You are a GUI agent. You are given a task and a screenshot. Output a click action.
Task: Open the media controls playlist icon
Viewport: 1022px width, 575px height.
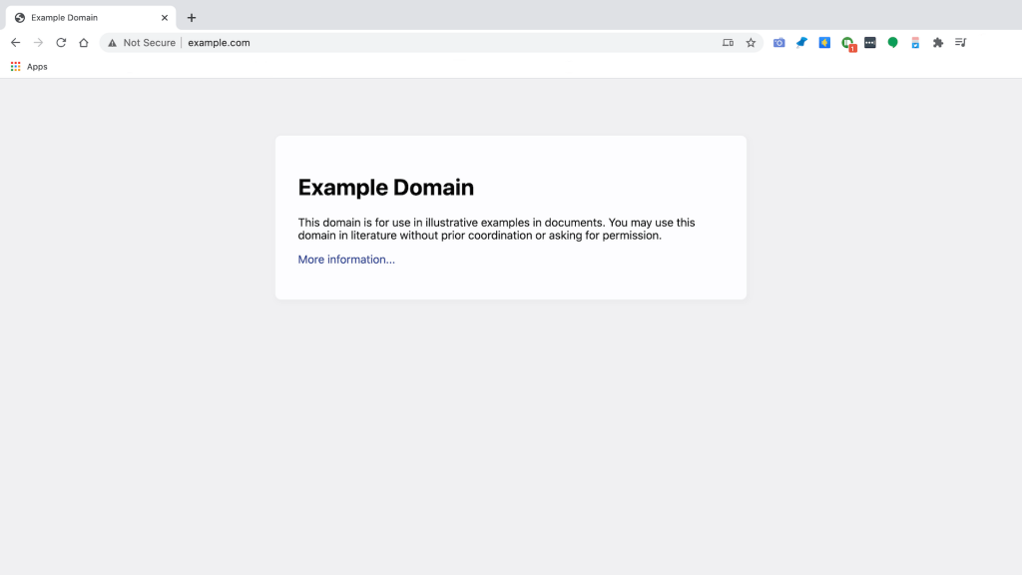pos(960,43)
